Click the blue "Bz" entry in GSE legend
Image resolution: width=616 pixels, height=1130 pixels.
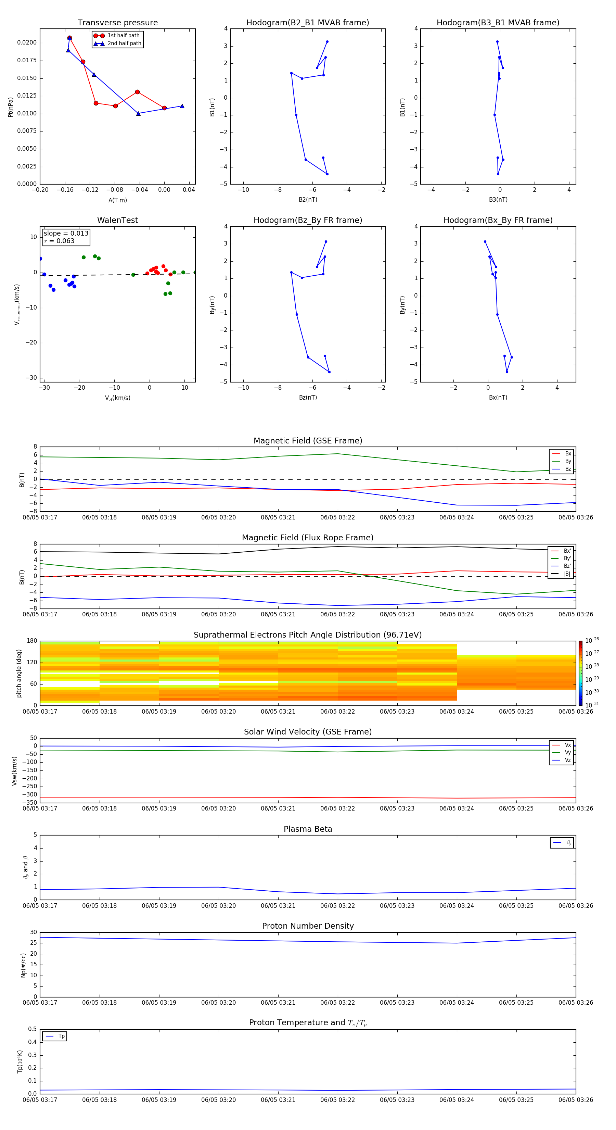[x=562, y=469]
